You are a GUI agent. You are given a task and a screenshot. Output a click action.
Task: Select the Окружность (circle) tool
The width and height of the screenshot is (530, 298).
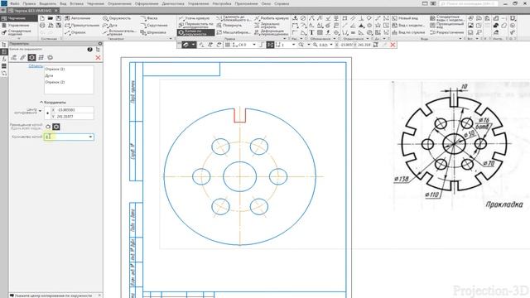[117, 18]
